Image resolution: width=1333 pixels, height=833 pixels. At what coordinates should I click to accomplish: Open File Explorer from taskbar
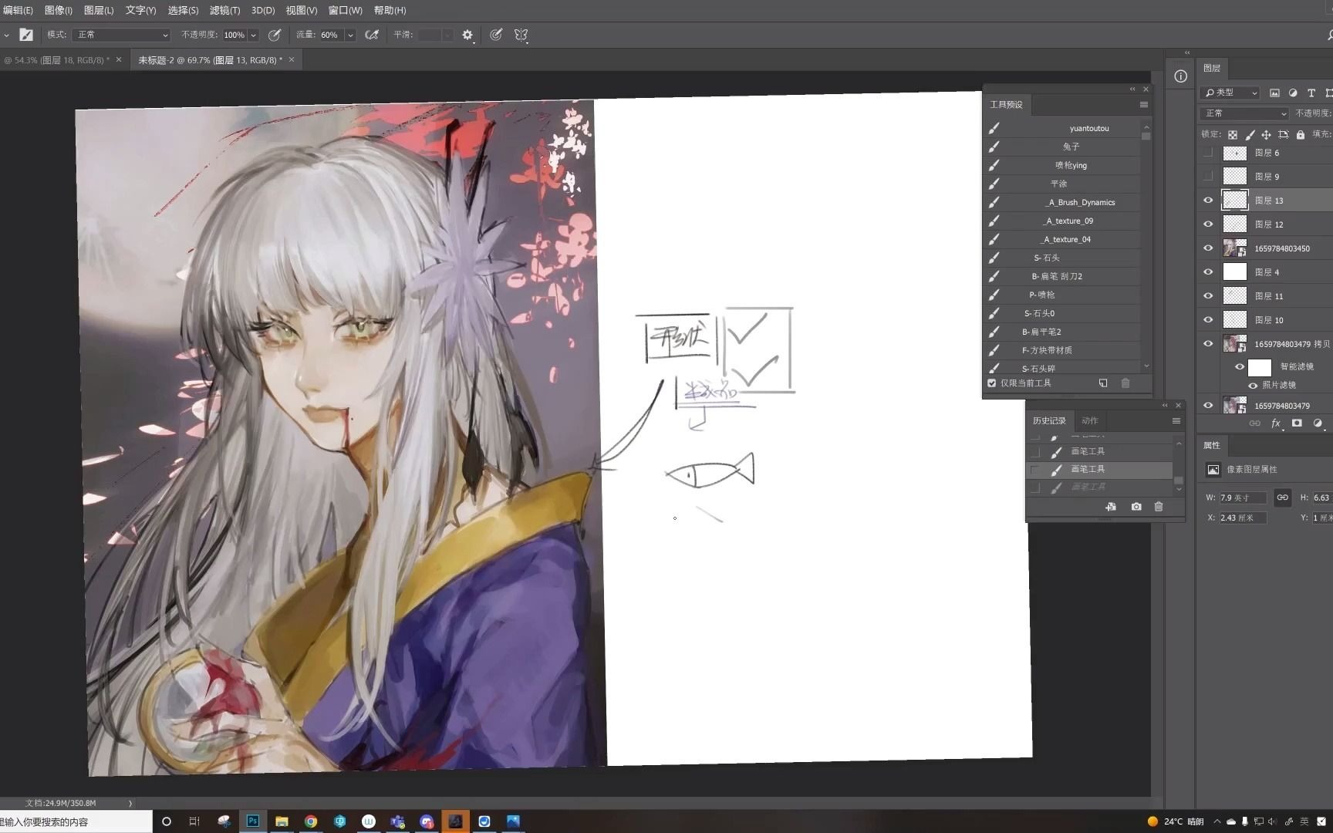282,821
